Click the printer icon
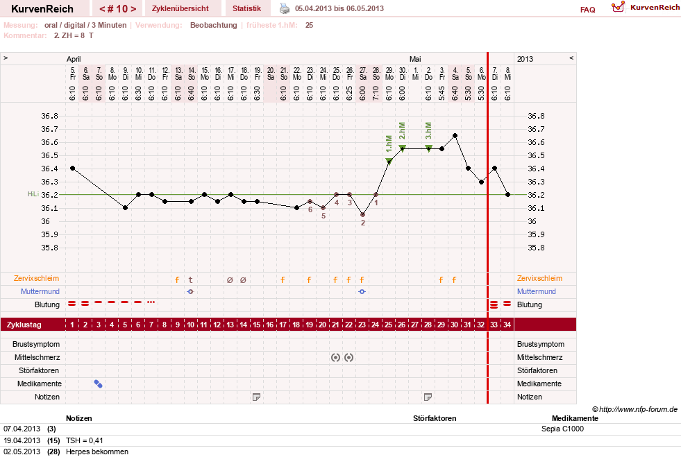This screenshot has height=473, width=681. tap(284, 8)
